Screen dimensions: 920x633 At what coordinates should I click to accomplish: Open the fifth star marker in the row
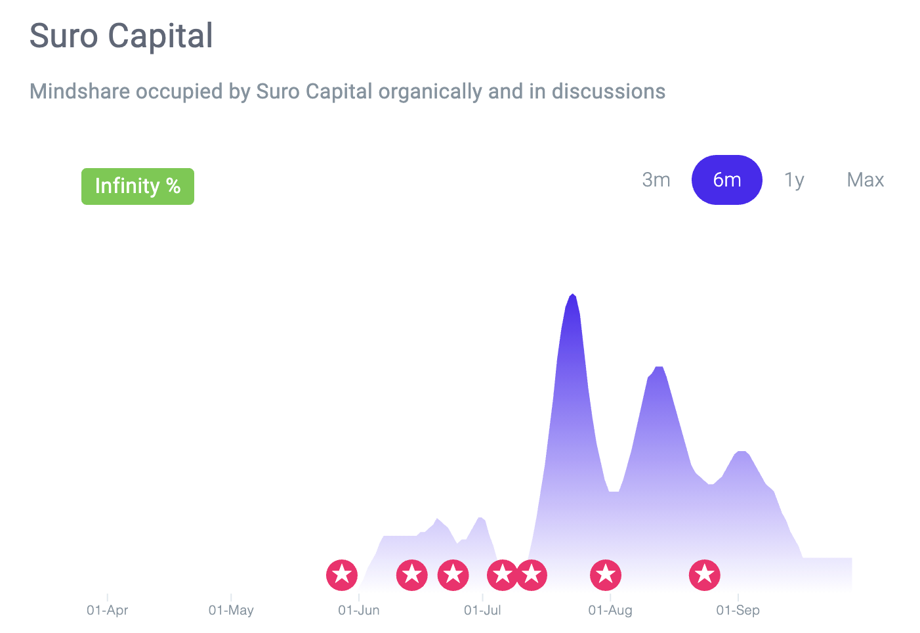532,576
